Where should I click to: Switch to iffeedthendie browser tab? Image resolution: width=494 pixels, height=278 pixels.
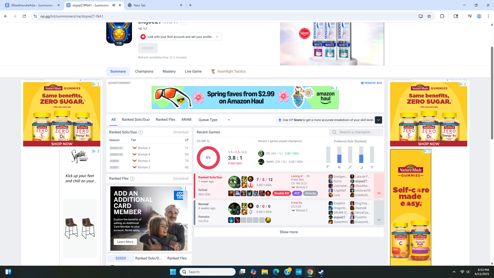click(x=32, y=5)
